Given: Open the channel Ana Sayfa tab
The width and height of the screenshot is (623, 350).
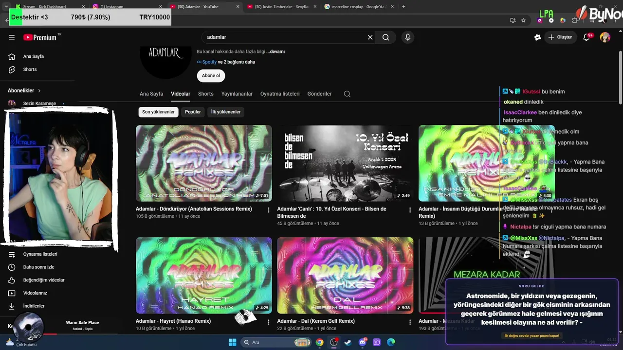Looking at the screenshot, I should [x=151, y=94].
